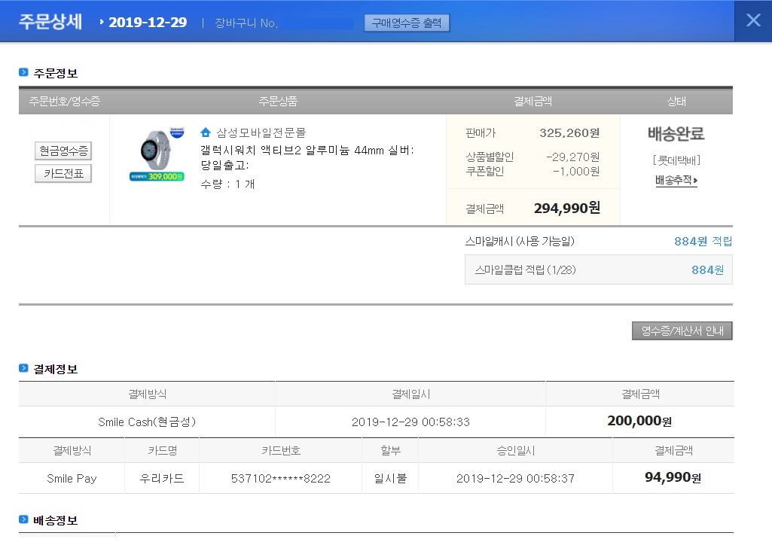This screenshot has width=772, height=542.
Task: Click the 2019-12-29 00:58:37 approval time cell
Action: click(x=515, y=479)
